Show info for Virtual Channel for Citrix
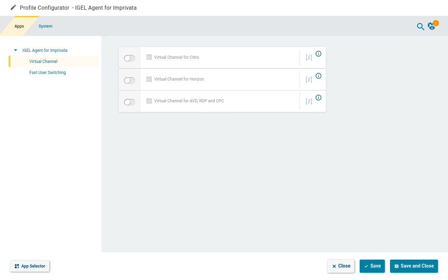Viewport: 448px width, 280px height. tap(319, 54)
